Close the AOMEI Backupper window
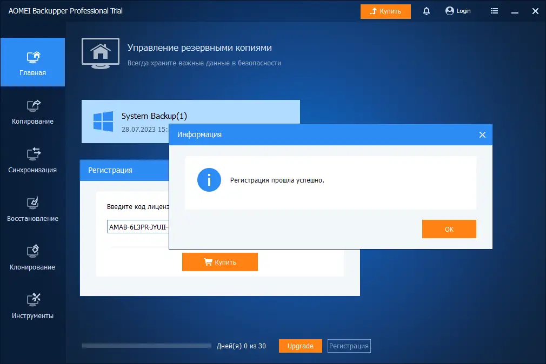 click(x=535, y=11)
